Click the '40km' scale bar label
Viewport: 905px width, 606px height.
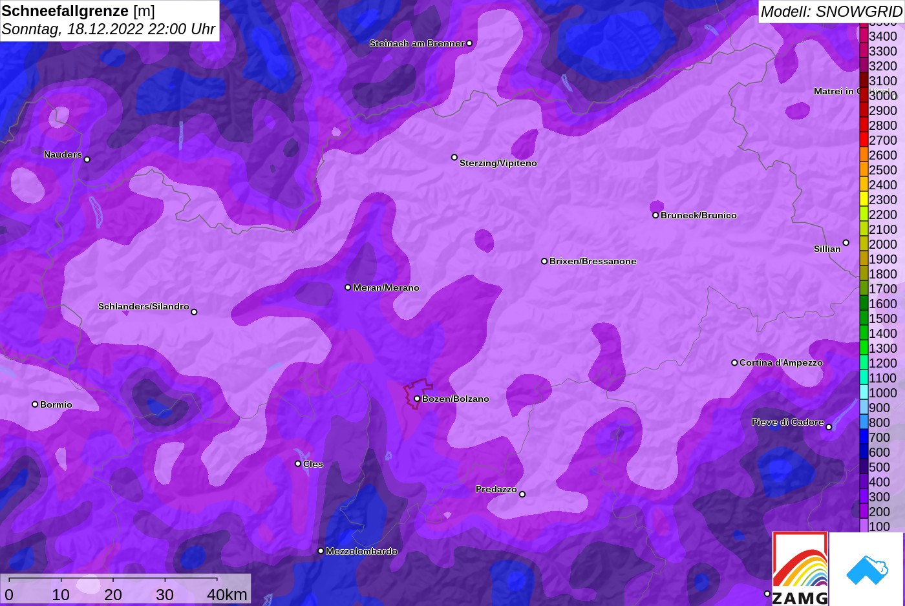227,594
